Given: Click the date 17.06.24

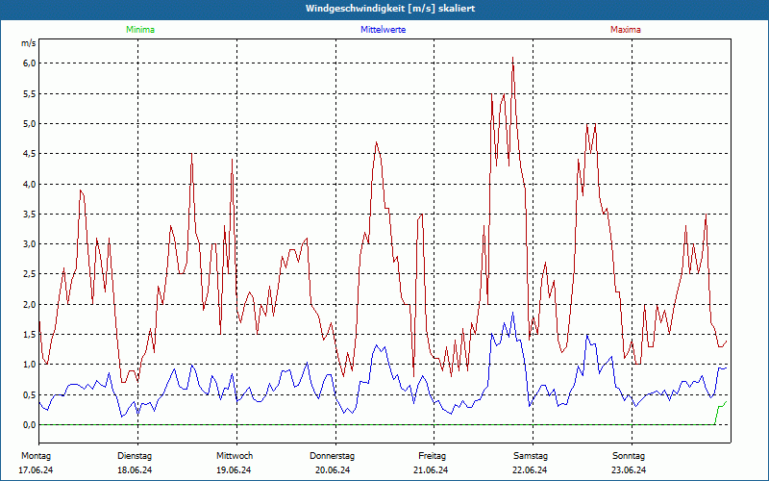Looking at the screenshot, I should [x=36, y=470].
